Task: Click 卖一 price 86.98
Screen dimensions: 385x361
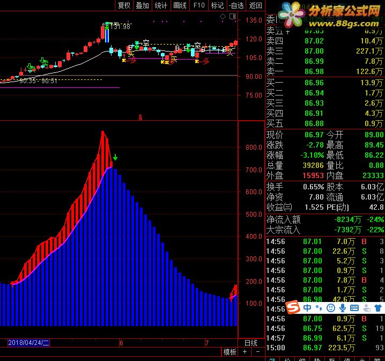Action: [314, 71]
